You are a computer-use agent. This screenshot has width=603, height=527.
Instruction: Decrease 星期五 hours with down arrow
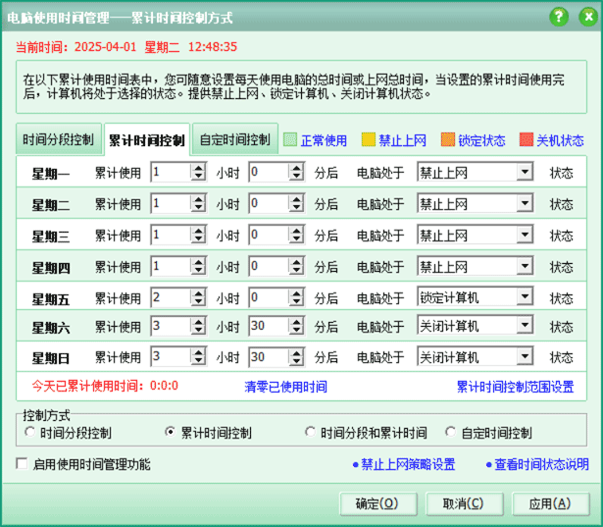pyautogui.click(x=198, y=301)
